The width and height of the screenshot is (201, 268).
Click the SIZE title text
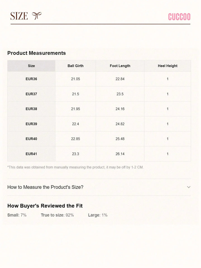(x=19, y=16)
